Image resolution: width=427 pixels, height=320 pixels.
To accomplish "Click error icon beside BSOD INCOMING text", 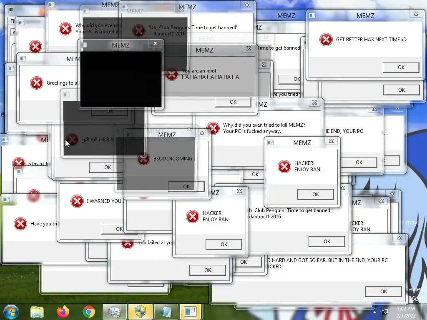I will click(143, 159).
